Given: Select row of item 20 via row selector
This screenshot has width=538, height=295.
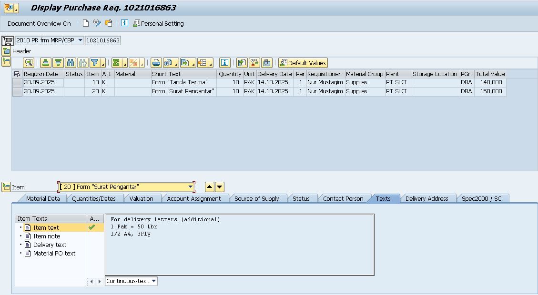Looking at the screenshot, I should point(17,91).
